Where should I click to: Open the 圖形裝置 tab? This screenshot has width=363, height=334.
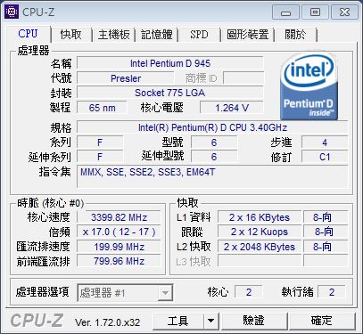coord(248,35)
